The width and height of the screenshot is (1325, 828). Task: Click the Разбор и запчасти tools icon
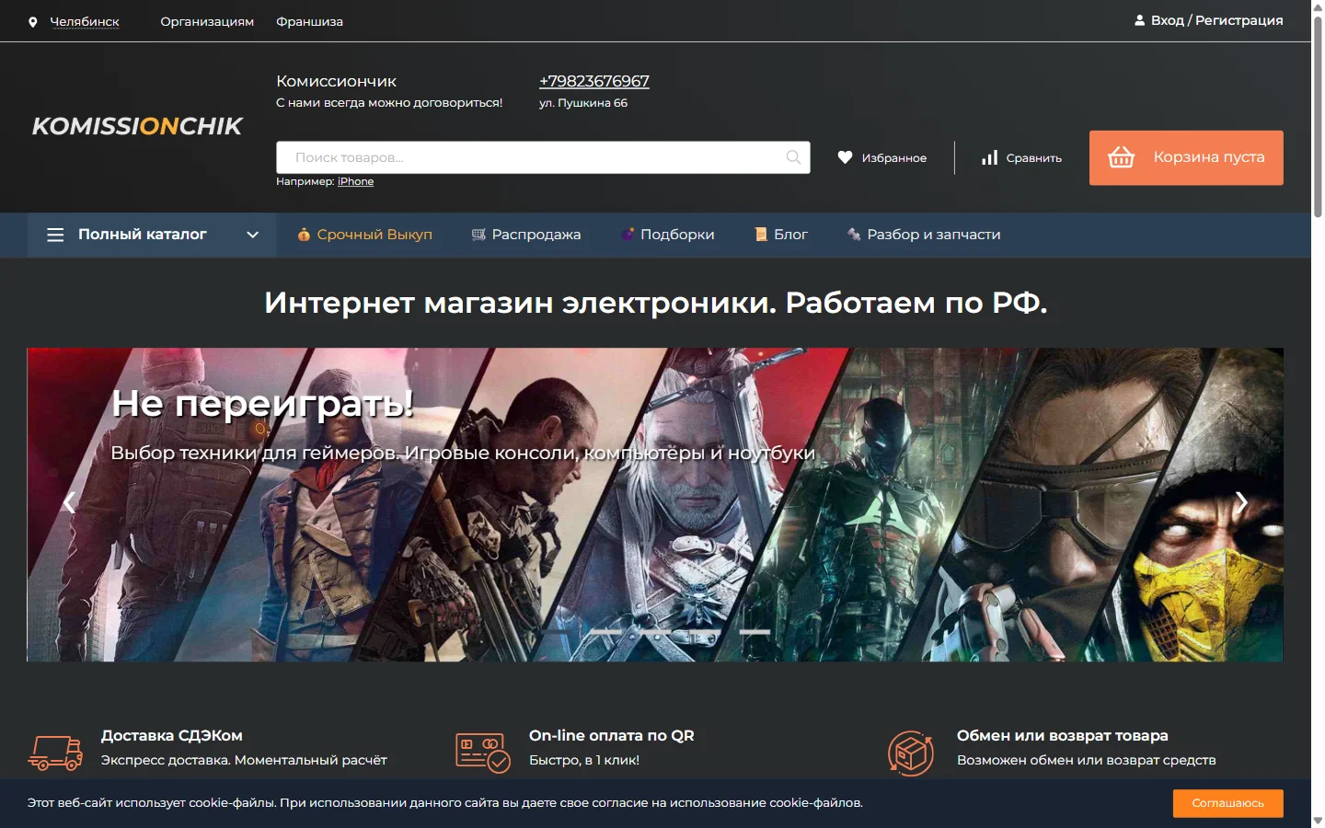click(854, 235)
